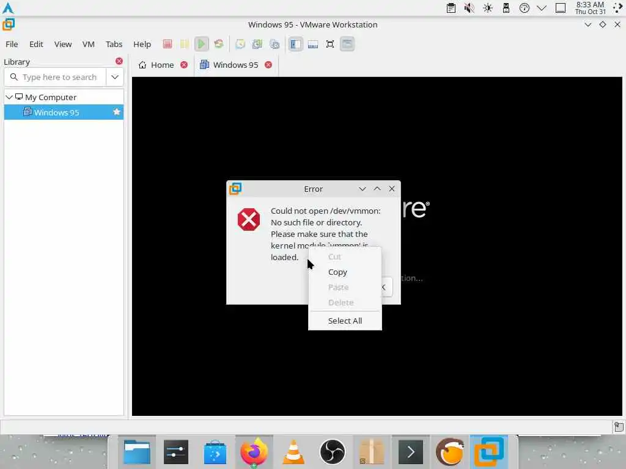
Task: Close the Home tab
Action: coord(184,65)
